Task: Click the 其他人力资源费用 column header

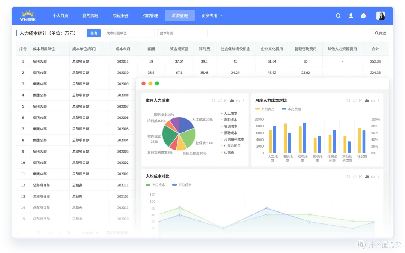Action: coord(342,49)
